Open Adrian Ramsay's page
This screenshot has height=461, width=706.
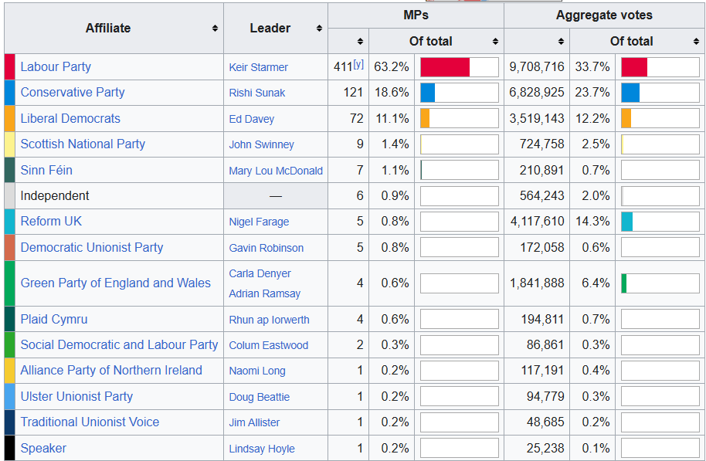(265, 293)
